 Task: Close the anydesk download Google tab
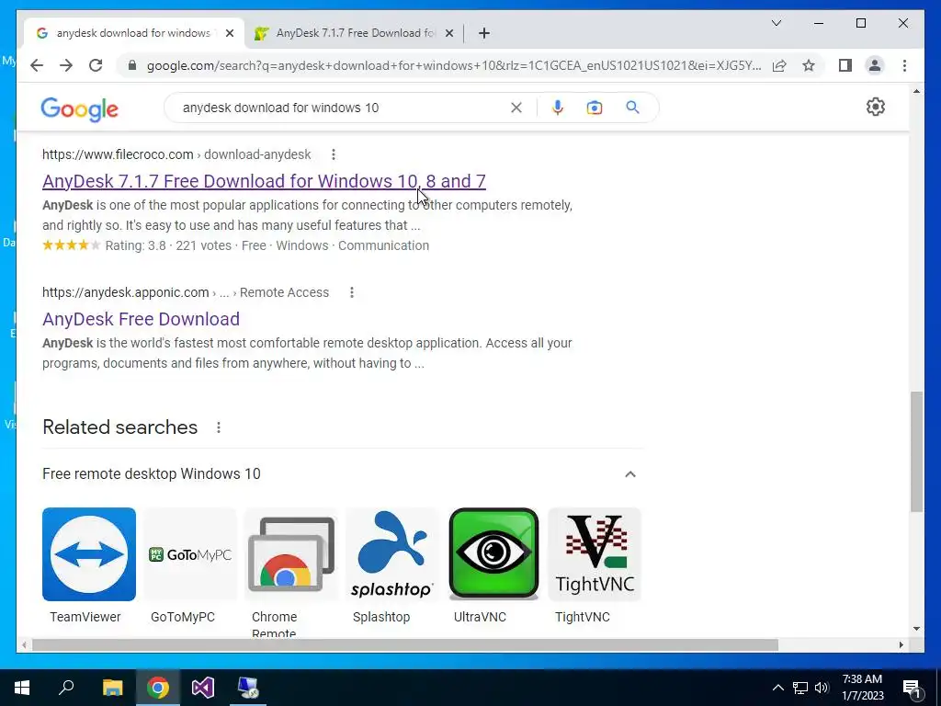(229, 33)
